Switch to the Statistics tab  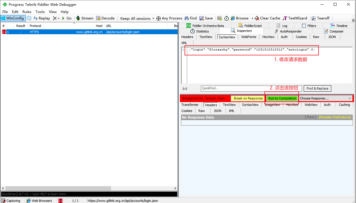[200, 31]
